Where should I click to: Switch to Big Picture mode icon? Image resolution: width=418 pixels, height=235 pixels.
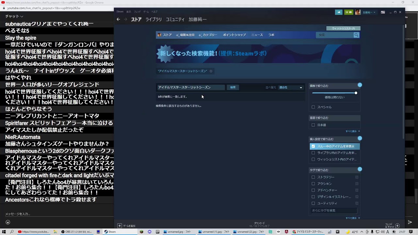click(x=383, y=12)
